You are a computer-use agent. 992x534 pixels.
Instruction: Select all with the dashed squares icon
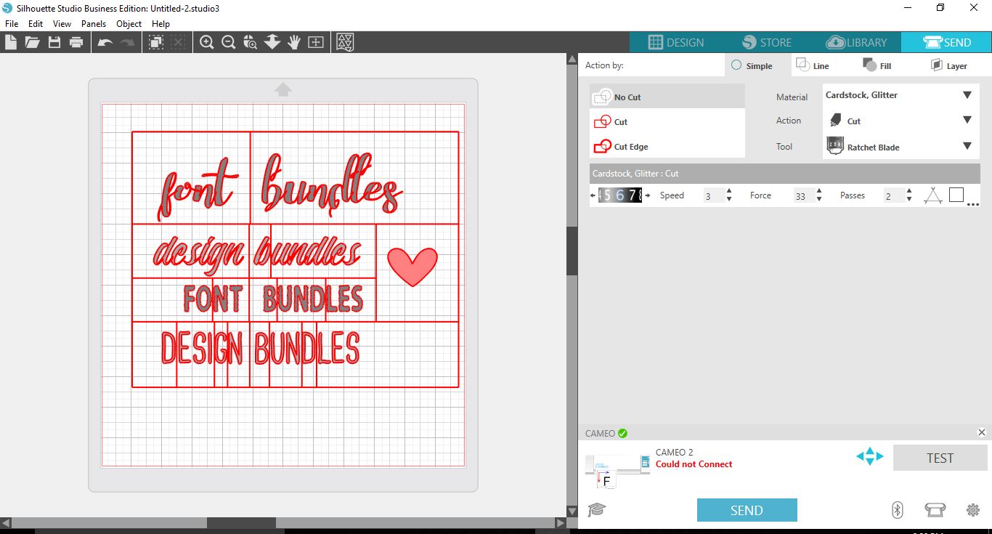(x=156, y=42)
